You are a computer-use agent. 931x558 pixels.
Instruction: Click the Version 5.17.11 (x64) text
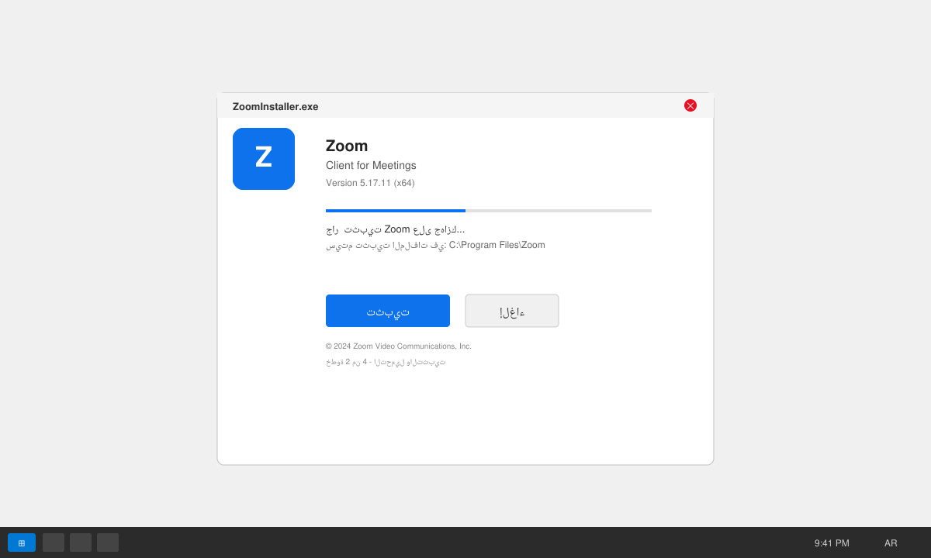tap(370, 183)
